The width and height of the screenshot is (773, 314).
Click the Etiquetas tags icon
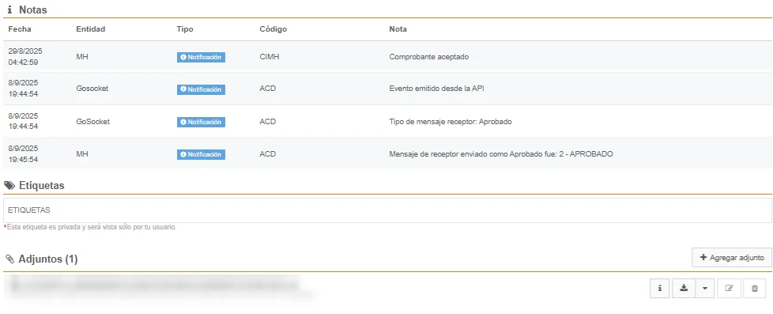click(9, 186)
